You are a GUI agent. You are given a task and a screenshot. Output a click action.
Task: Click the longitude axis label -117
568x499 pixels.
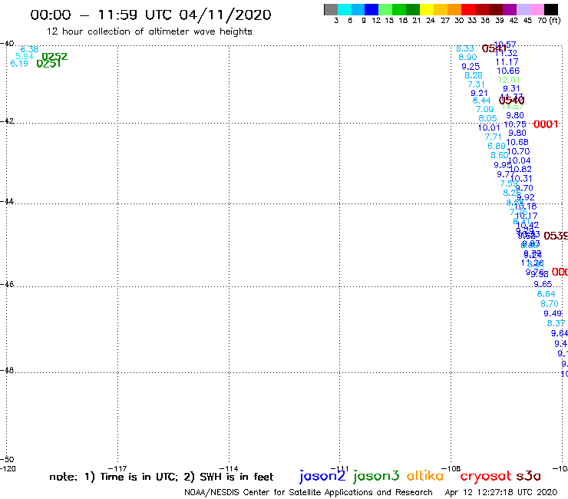(117, 468)
